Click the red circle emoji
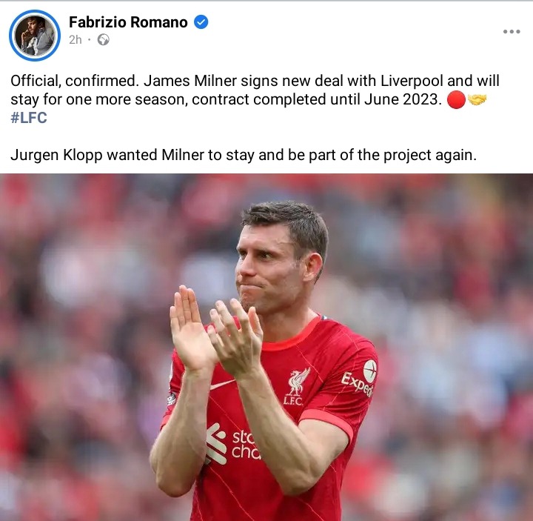 (456, 100)
